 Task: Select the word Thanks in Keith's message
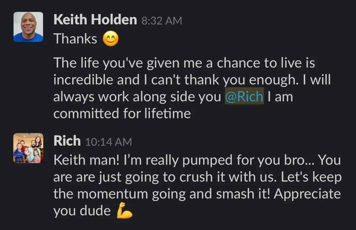point(75,39)
